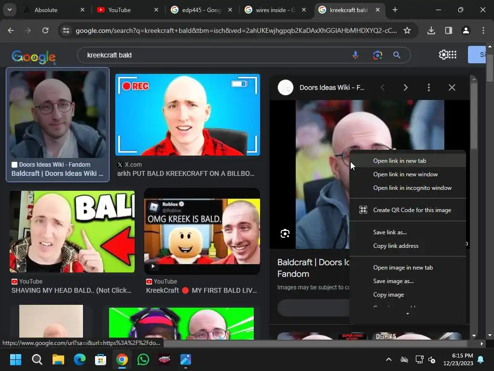Viewport: 494px width, 371px height.
Task: Create QR Code for this image
Action: coord(407,210)
